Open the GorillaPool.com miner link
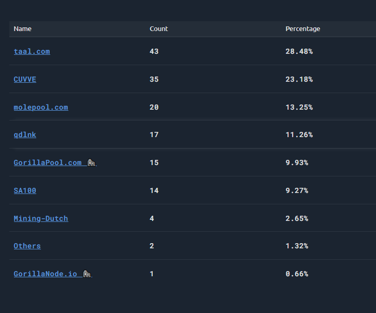Viewport: 376px width, 313px height. coord(55,162)
